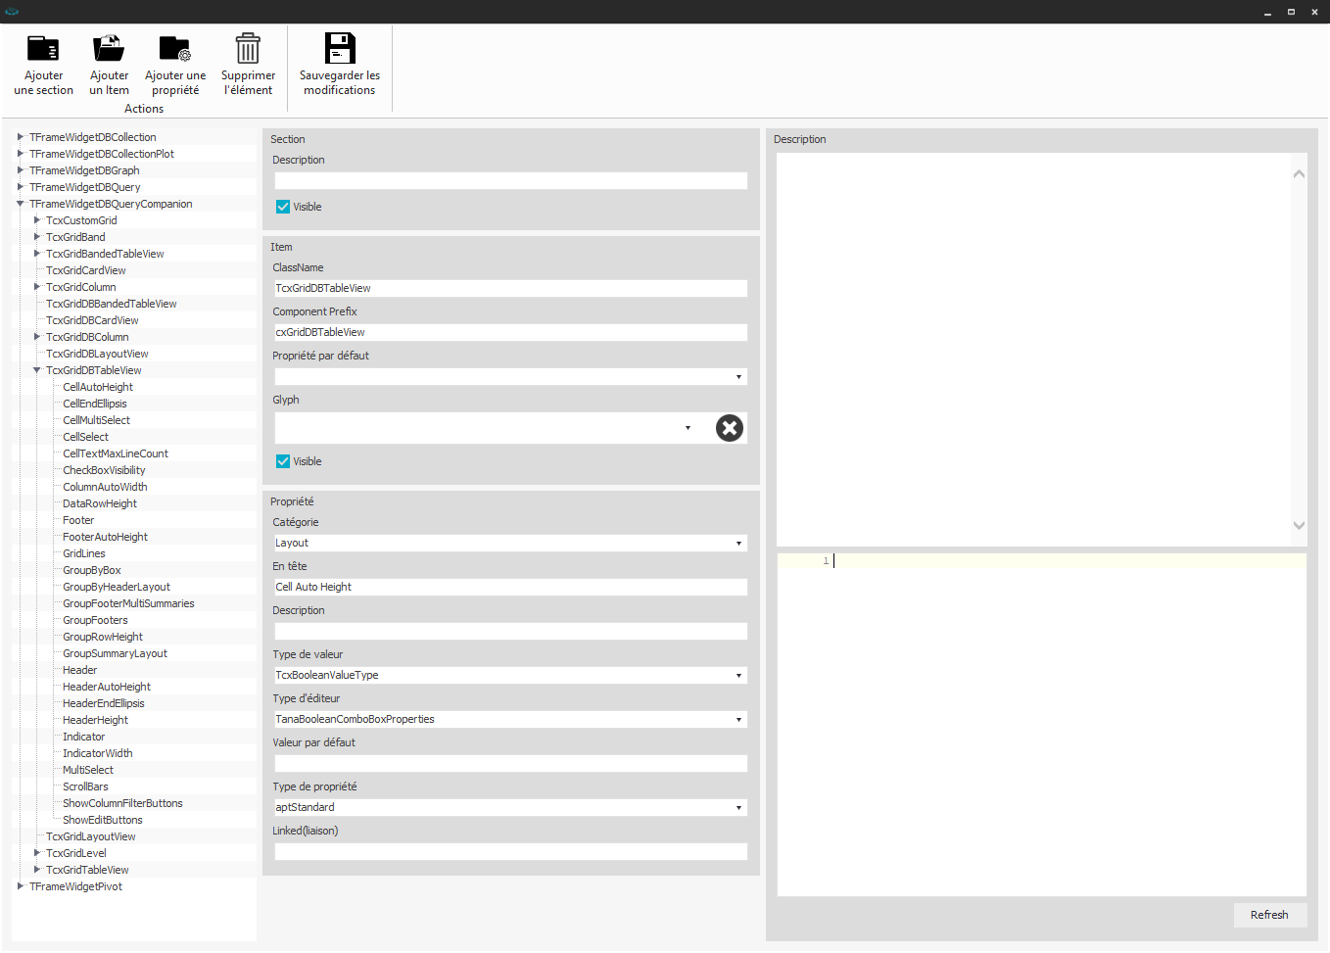Expand the TcxGridLevel node
This screenshot has width=1330, height=953.
37,853
